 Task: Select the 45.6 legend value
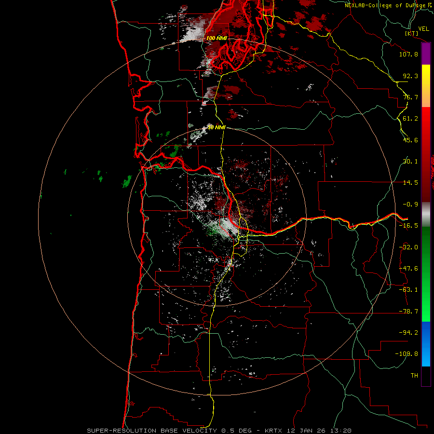point(410,140)
